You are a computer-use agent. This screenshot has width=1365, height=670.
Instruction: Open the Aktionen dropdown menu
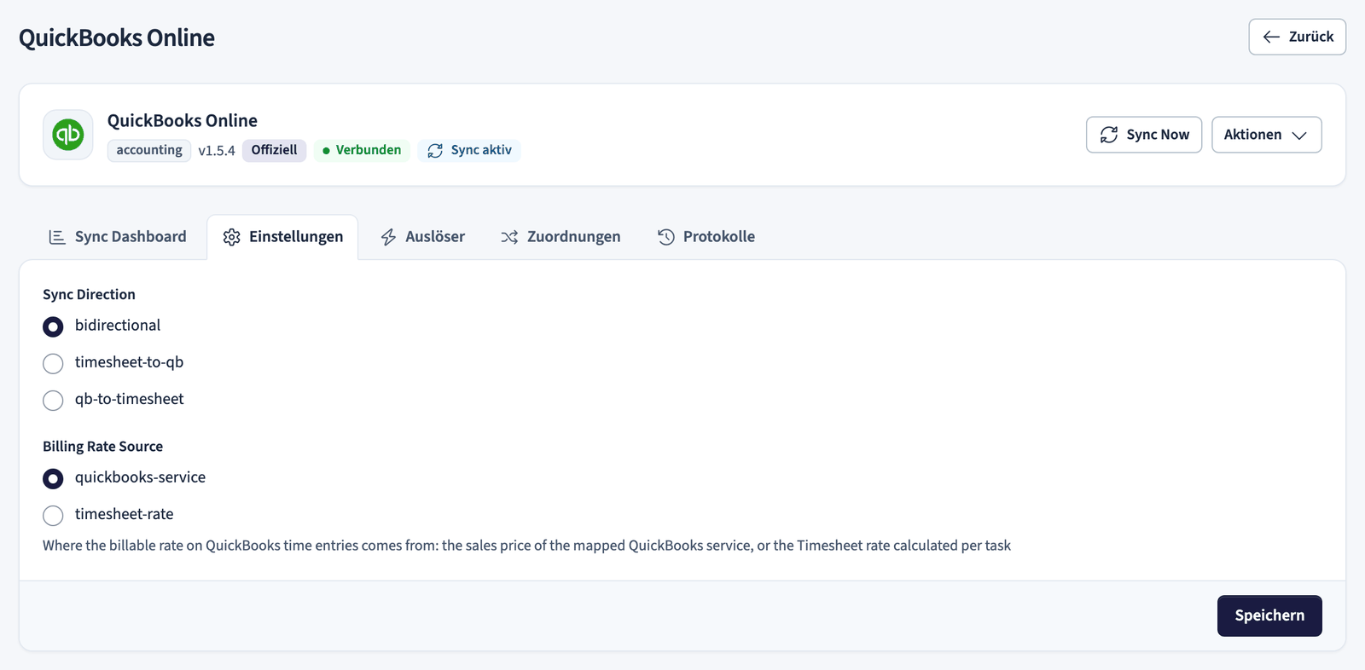click(x=1267, y=135)
